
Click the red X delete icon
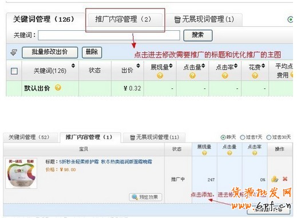click(x=285, y=179)
